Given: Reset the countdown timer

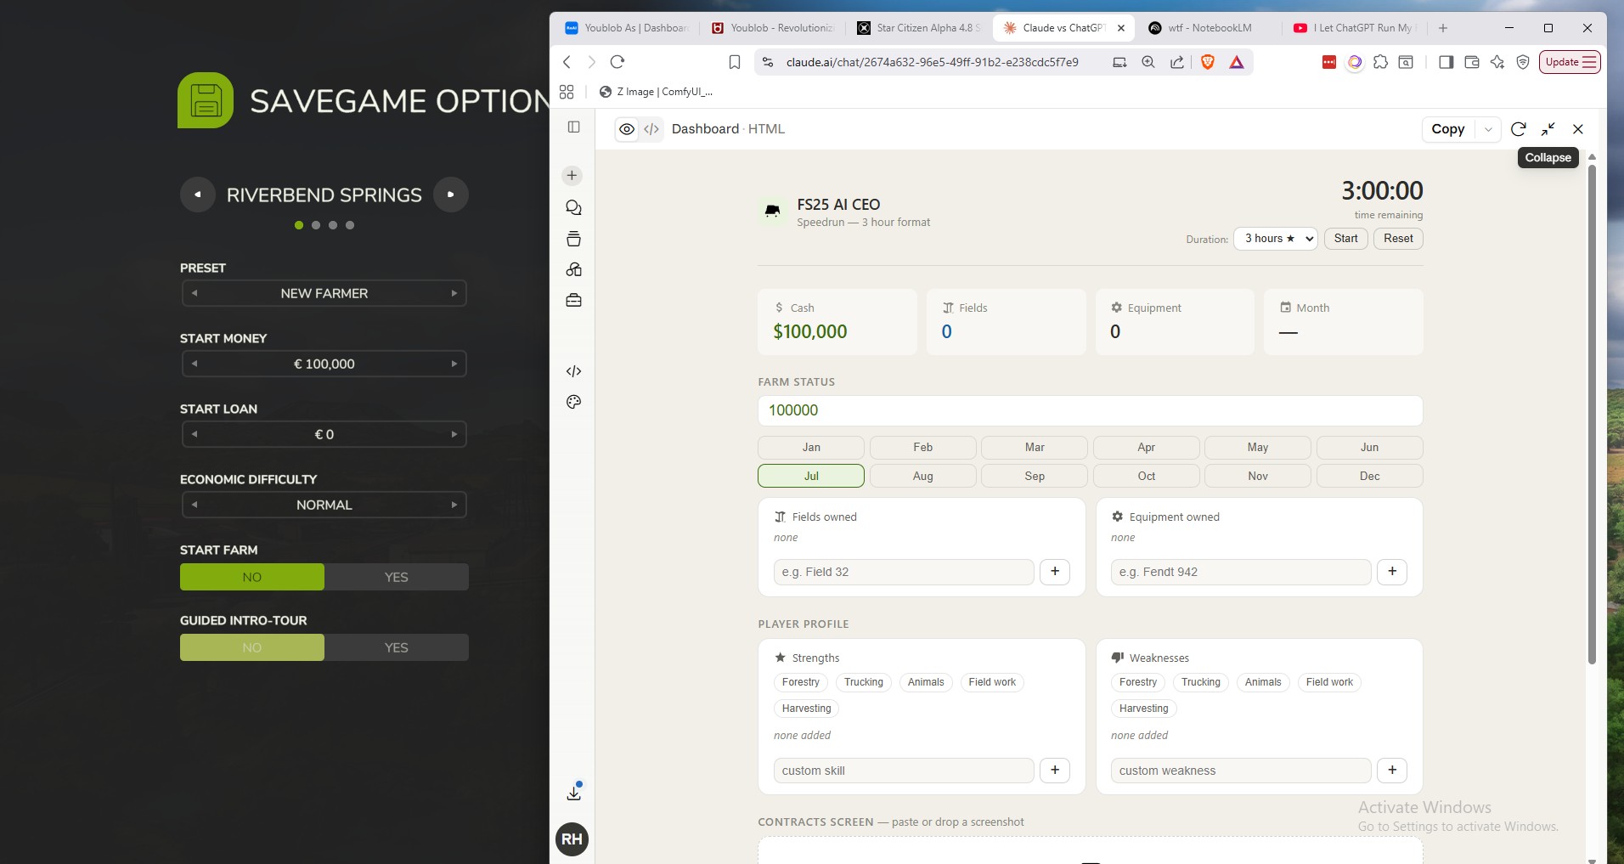Looking at the screenshot, I should 1398,239.
